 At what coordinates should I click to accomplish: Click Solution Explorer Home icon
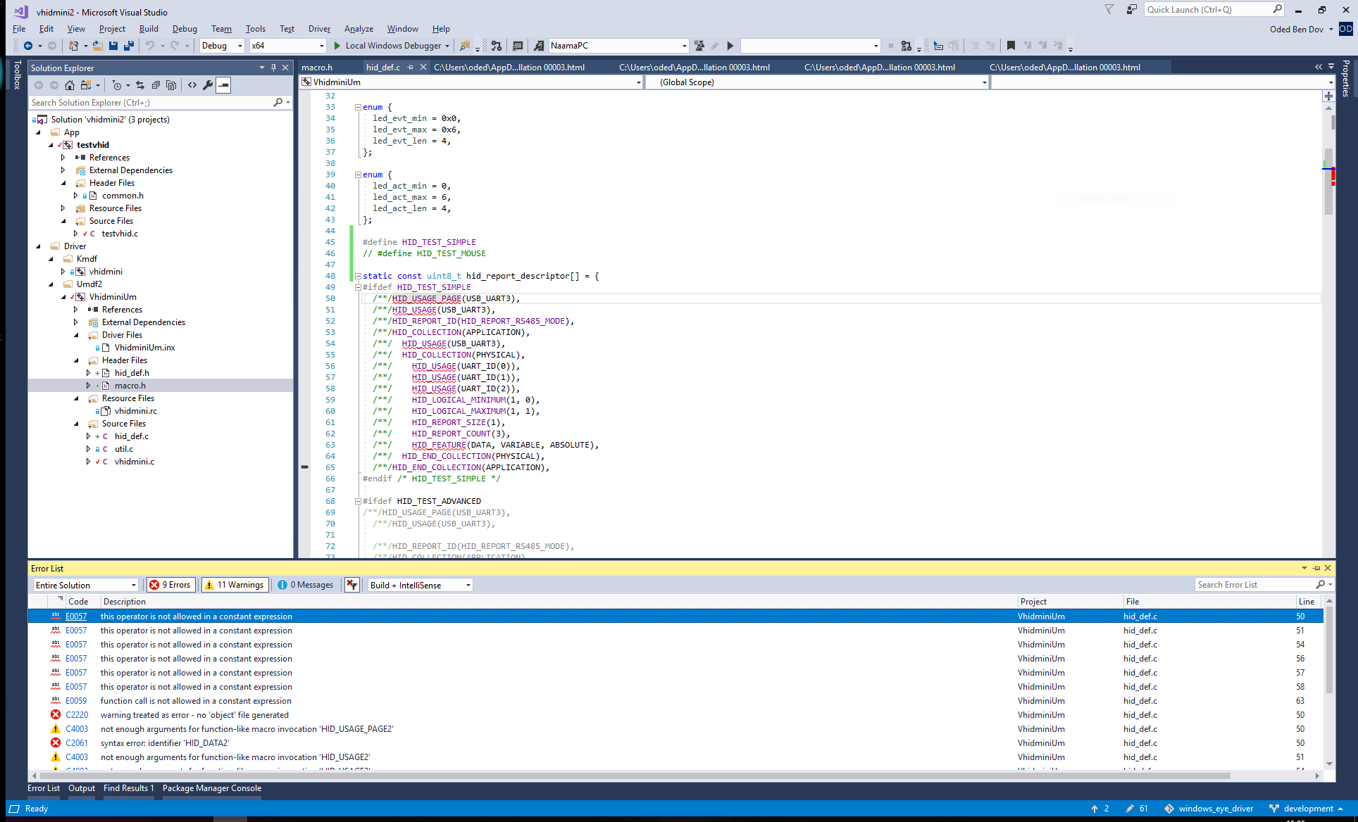tap(69, 85)
